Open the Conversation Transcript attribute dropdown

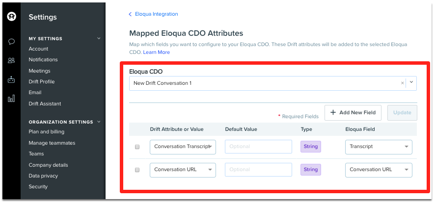(x=183, y=147)
